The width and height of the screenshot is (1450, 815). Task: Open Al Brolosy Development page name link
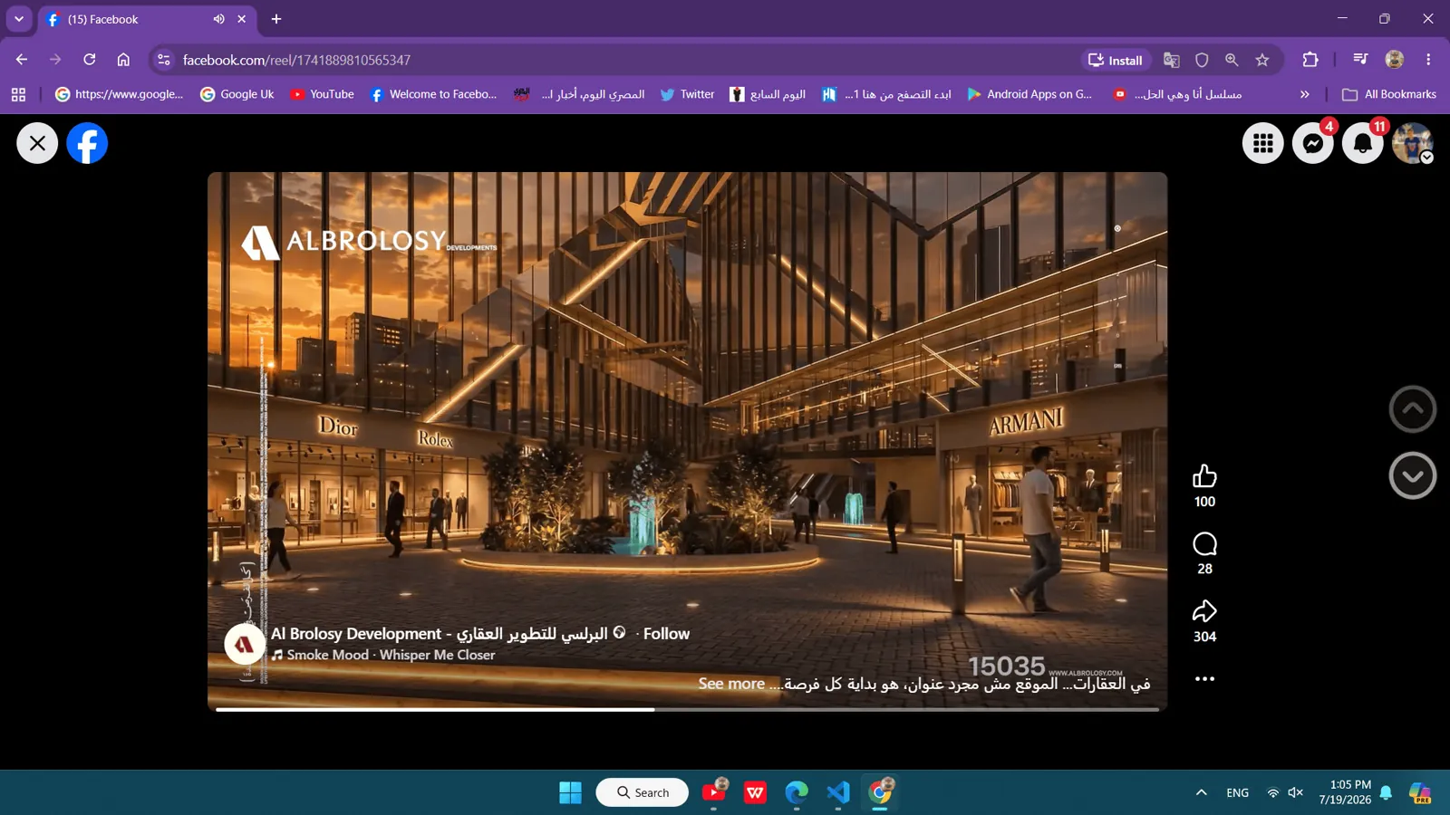440,634
